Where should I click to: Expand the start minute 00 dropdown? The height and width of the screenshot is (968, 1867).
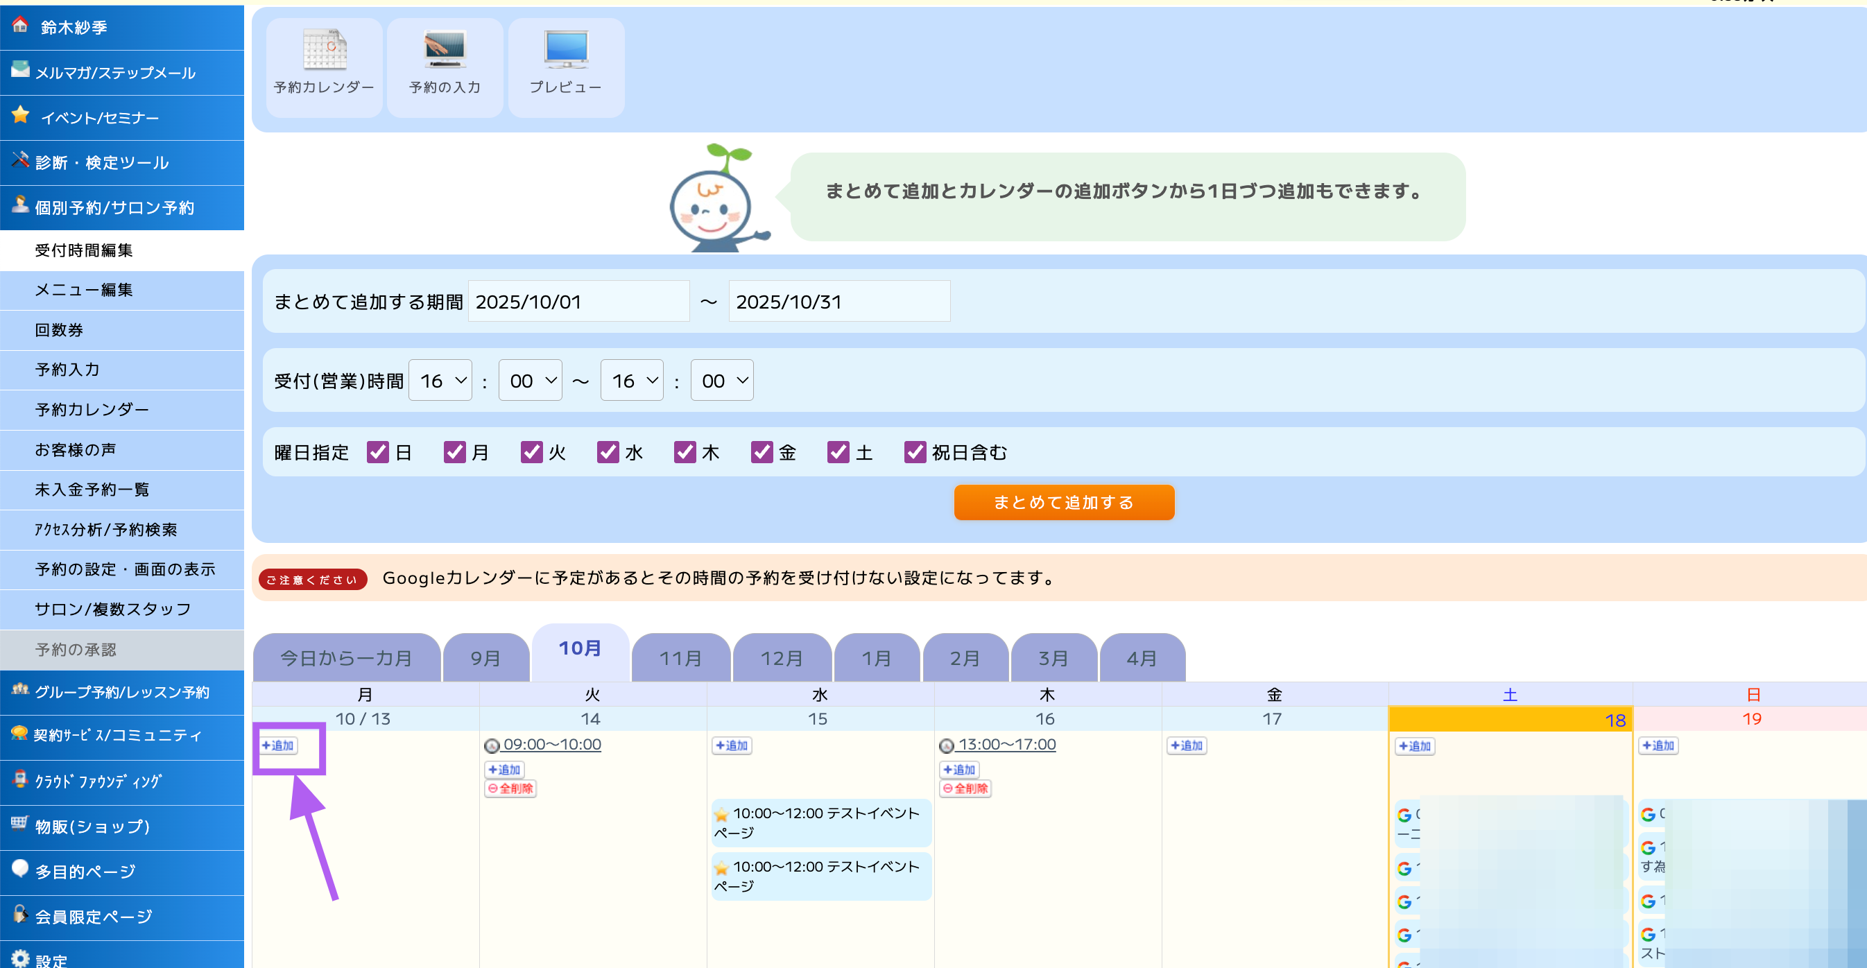point(530,381)
